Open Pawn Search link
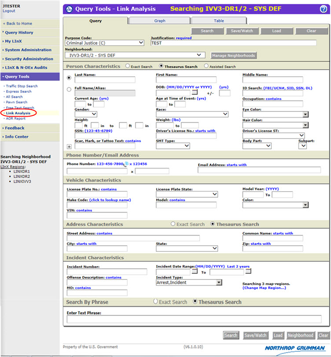This screenshot has height=357, width=331. tap(17, 102)
